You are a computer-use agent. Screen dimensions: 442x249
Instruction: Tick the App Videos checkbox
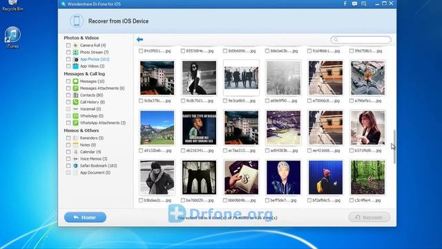68,66
